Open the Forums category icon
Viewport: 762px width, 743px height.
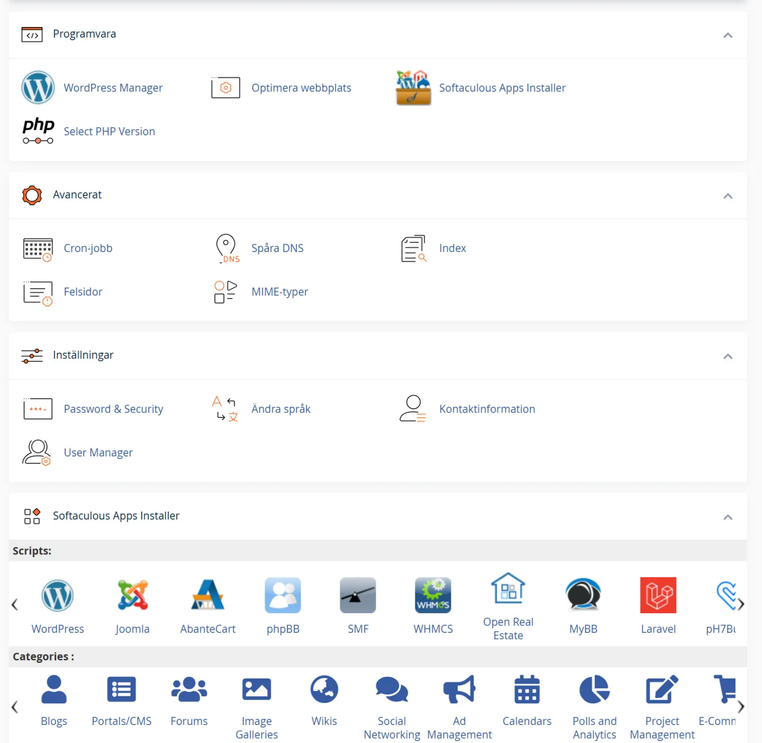pos(189,689)
